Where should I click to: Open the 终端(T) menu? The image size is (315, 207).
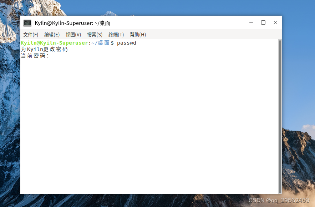coord(116,35)
